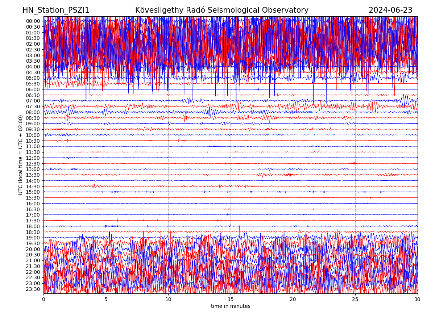Select the 06:00 trace row label

[x=33, y=89]
